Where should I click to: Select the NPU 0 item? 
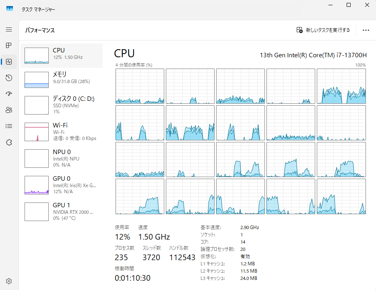[x=62, y=159]
